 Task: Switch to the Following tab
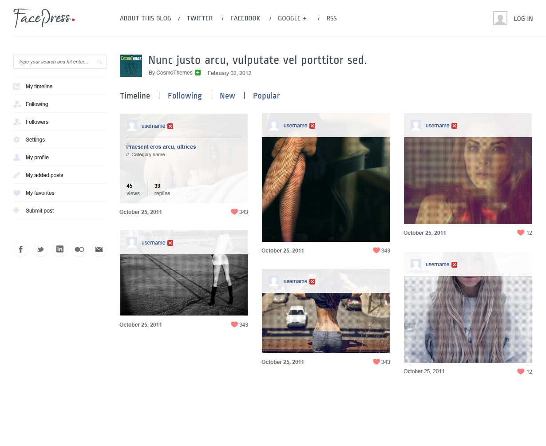pyautogui.click(x=185, y=96)
